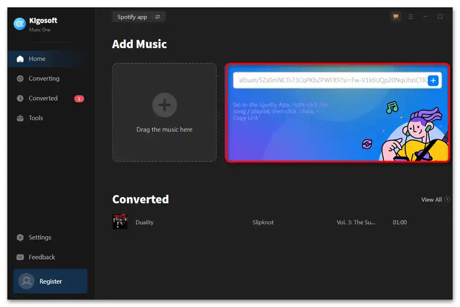
Task: Click the user avatar icon in Register
Action: coord(26,281)
